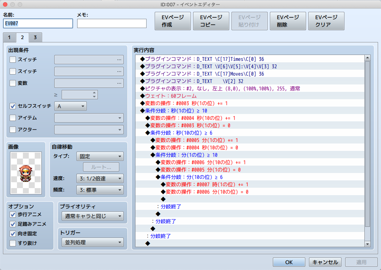Focus the 名前 field containing EV007
This screenshot has width=381, height=270.
[x=38, y=24]
